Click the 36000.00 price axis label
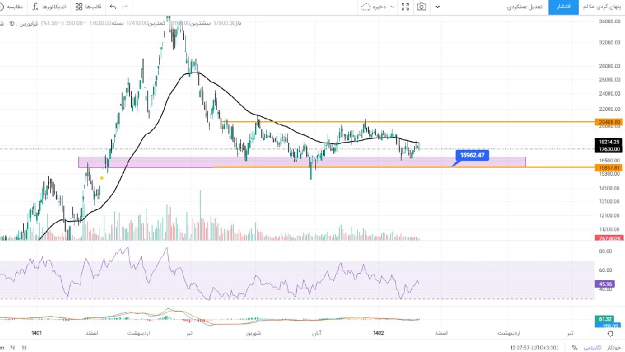 (609, 21)
